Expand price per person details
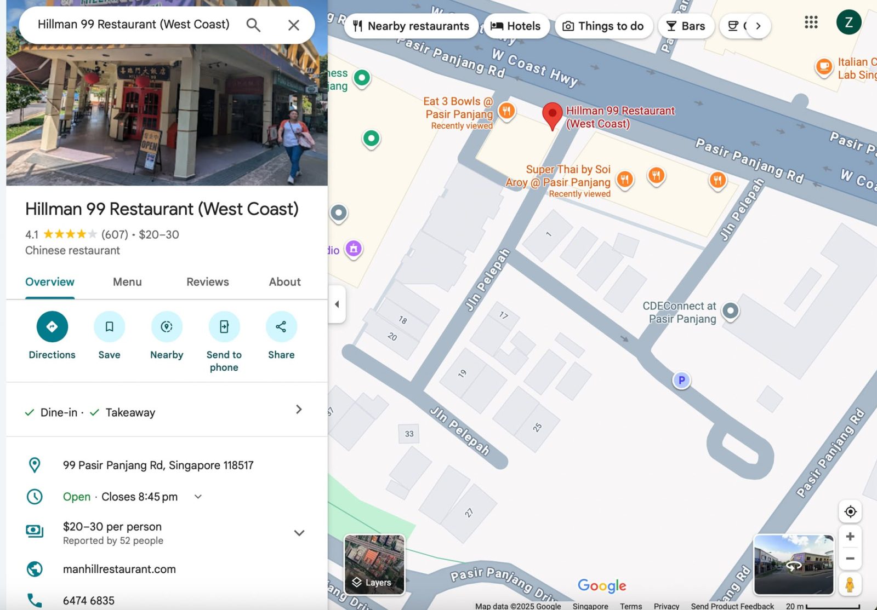 point(299,533)
